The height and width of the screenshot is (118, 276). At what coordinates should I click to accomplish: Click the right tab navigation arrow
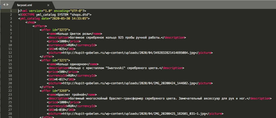[7, 5]
